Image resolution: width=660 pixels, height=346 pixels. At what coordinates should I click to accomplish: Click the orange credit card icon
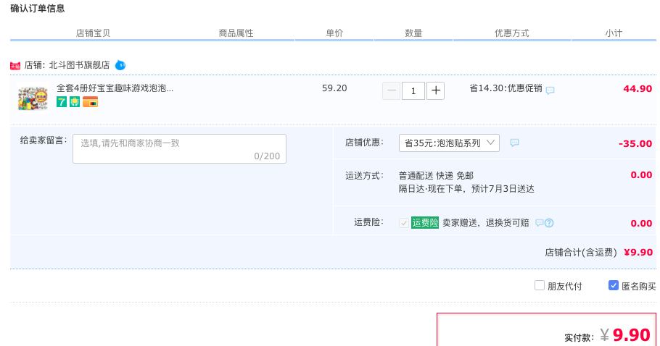coord(90,101)
